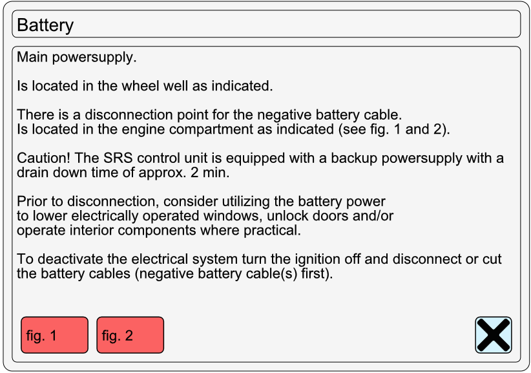Click the 'drain down time of approx. 2 min' line

click(123, 173)
